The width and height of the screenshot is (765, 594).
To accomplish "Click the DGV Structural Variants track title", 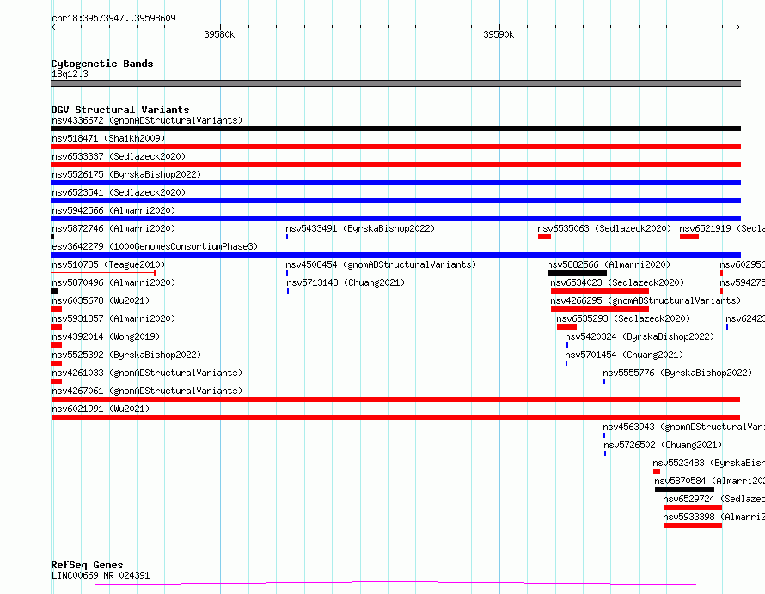I will pos(120,110).
